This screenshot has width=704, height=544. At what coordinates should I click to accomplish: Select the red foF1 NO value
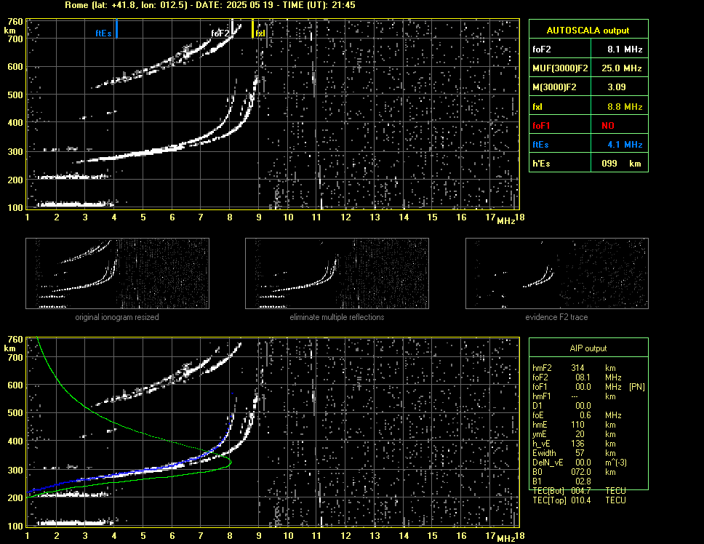pos(608,126)
